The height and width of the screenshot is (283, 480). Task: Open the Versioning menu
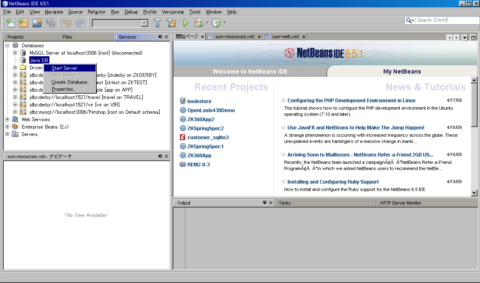tap(172, 12)
